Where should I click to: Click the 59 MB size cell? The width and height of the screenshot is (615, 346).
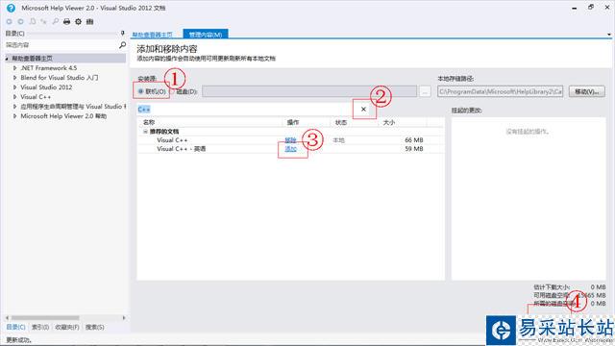pos(414,149)
